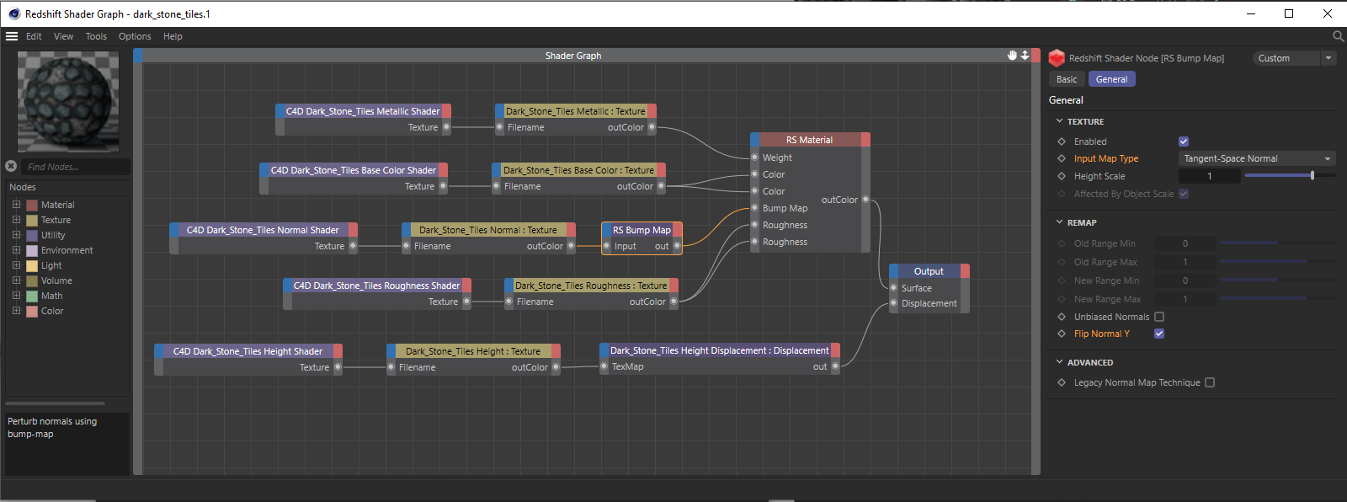The width and height of the screenshot is (1347, 502).
Task: Click the vertical zoom arrow icon in Shader Graph
Action: (1025, 56)
